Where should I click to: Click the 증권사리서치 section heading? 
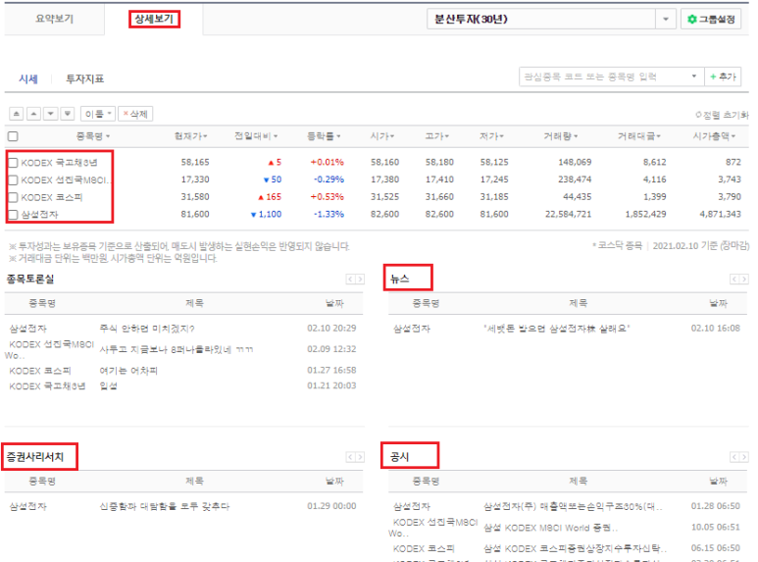34,457
